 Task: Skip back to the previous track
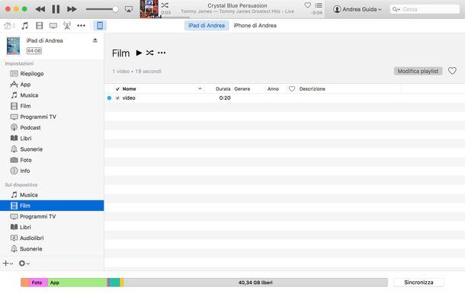coord(40,9)
